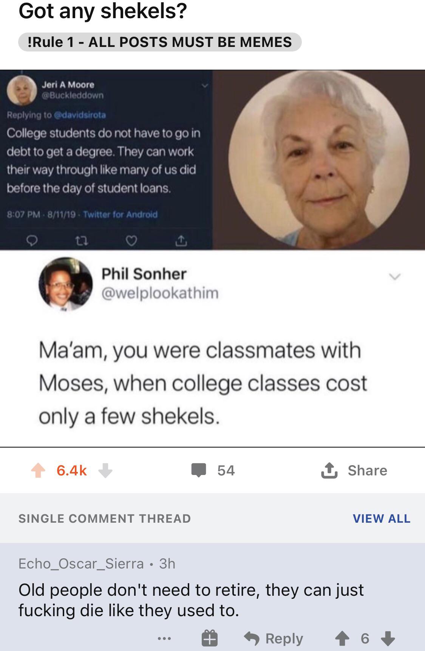This screenshot has height=651, width=425.
Task: Expand Jeri A Moore tweet options chevron
Action: click(x=204, y=86)
